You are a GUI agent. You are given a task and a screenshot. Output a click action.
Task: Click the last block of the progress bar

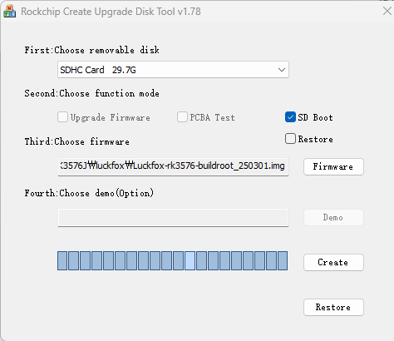[283, 260]
